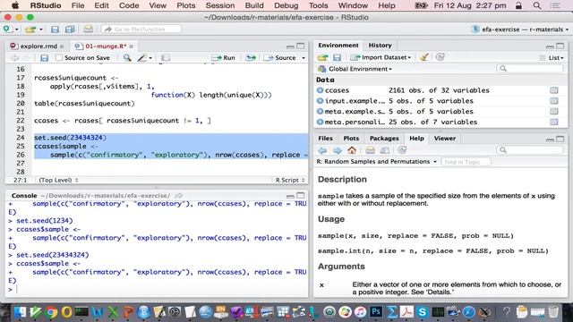Open New File dropdown arrow
Image resolution: width=573 pixels, height=322 pixels.
point(17,30)
